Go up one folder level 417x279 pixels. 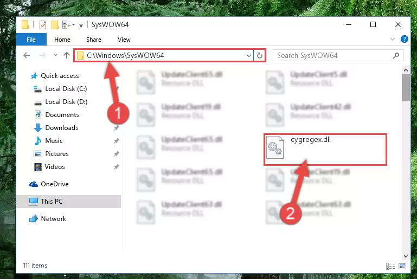(x=67, y=55)
